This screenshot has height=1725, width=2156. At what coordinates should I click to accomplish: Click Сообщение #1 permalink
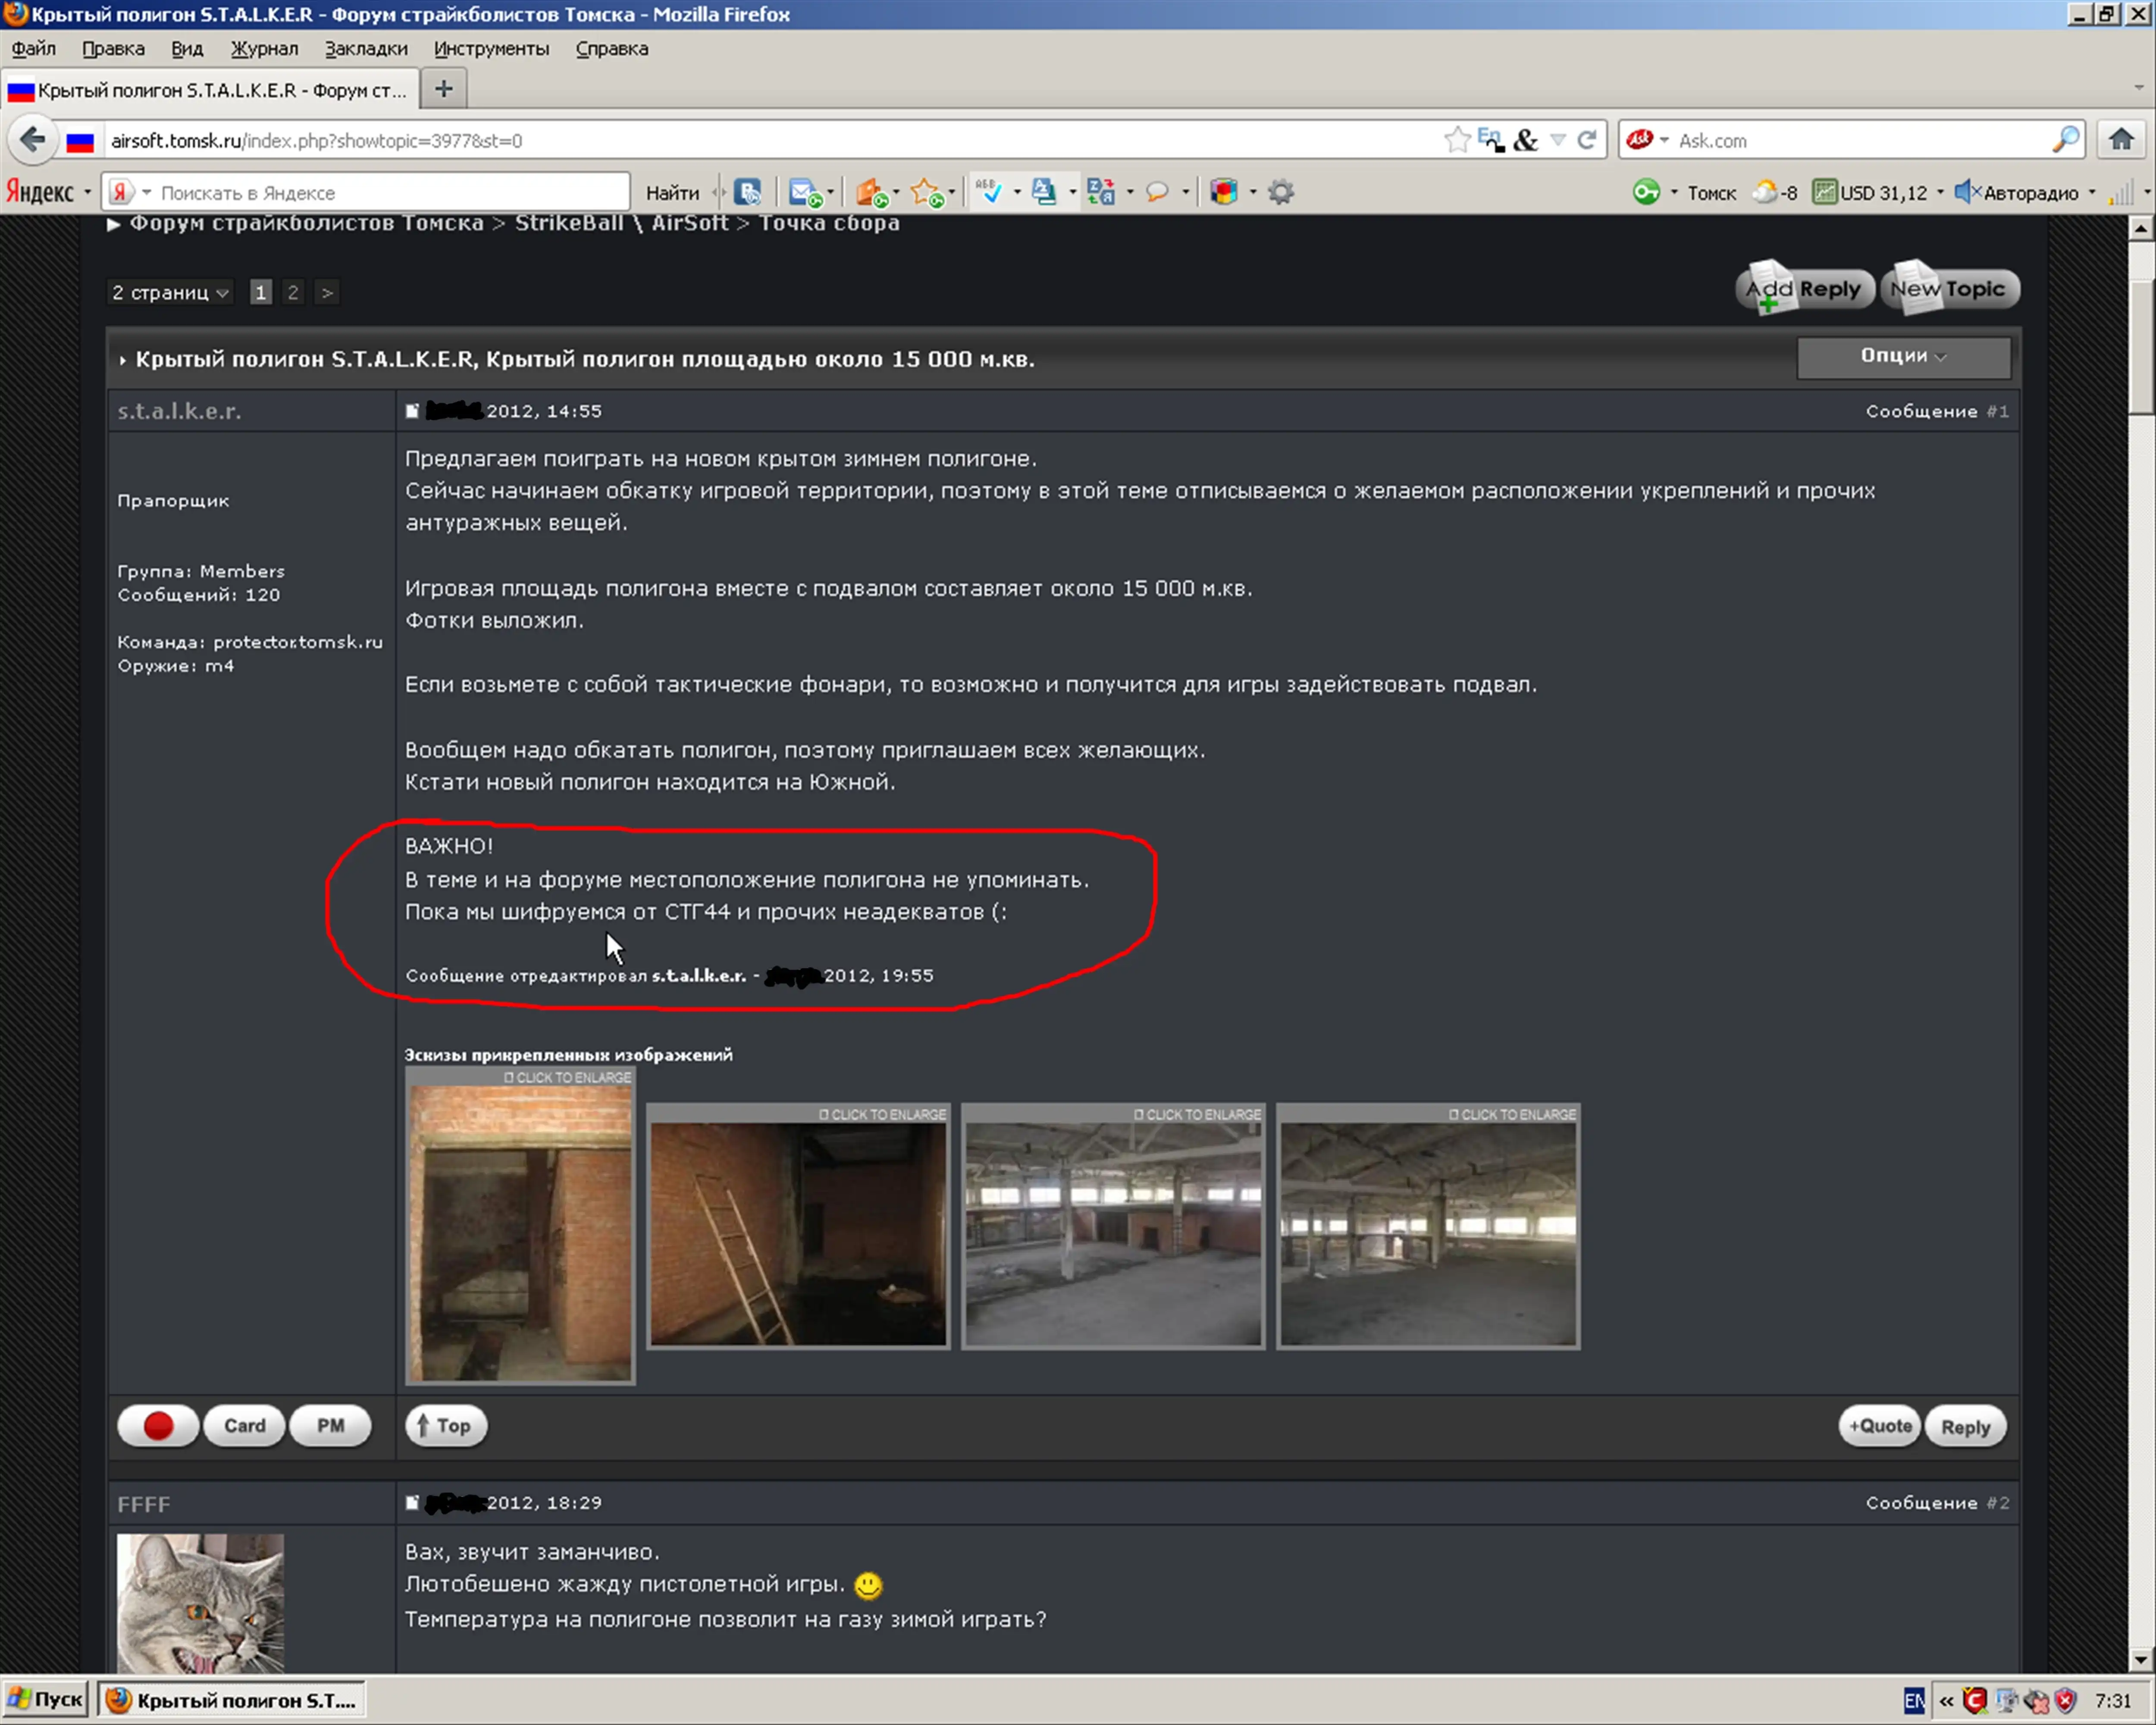[x=1936, y=411]
